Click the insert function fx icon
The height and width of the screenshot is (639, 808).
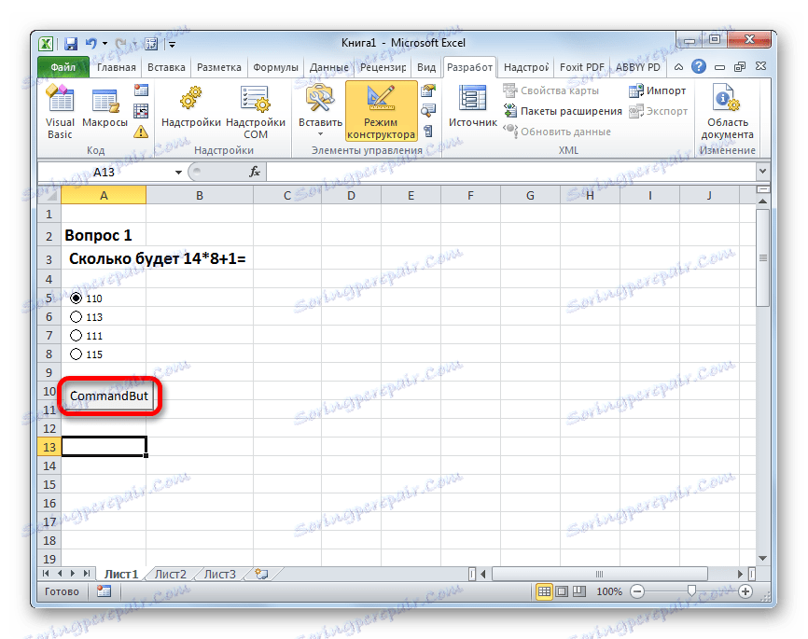coord(255,172)
